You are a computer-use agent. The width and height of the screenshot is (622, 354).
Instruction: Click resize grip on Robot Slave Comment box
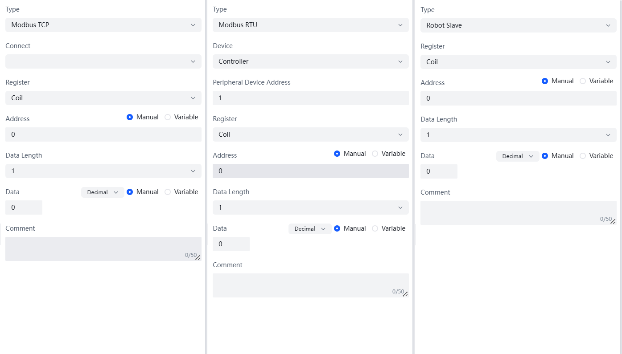click(x=613, y=221)
